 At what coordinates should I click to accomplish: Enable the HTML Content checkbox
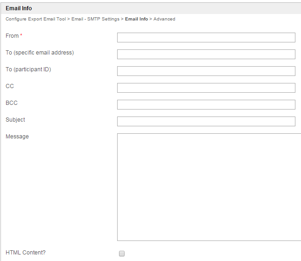pyautogui.click(x=122, y=254)
